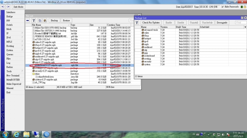Select the skins folder icon in File List

(33, 74)
